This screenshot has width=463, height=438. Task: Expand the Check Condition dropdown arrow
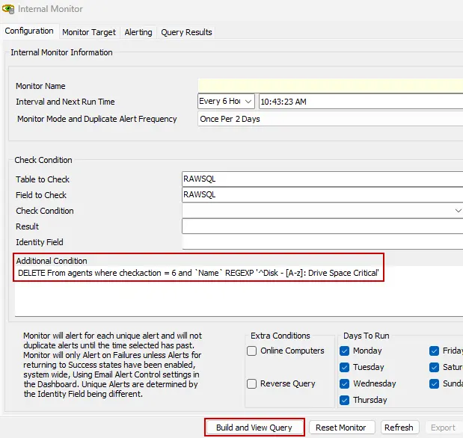457,211
